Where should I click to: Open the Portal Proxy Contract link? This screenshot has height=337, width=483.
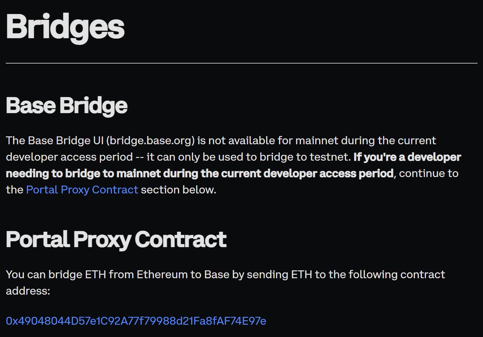pyautogui.click(x=82, y=189)
